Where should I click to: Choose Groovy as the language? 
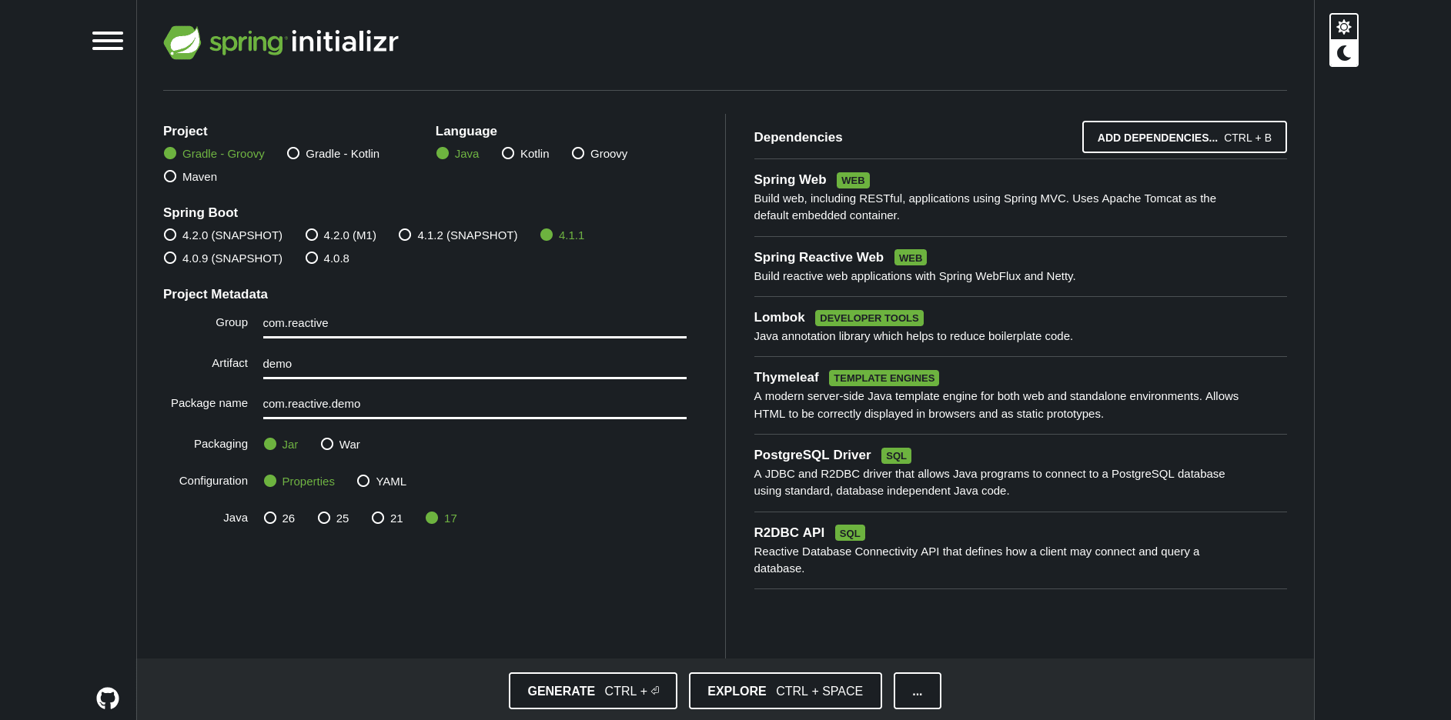(600, 154)
